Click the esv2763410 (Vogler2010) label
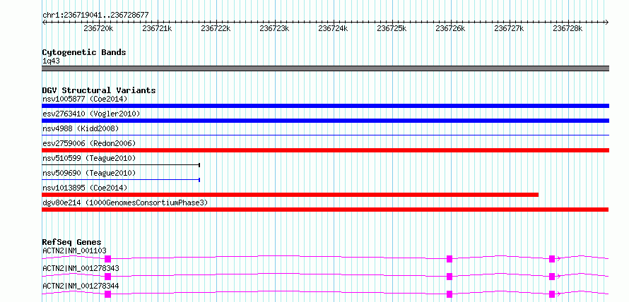This screenshot has width=629, height=302. [x=91, y=114]
